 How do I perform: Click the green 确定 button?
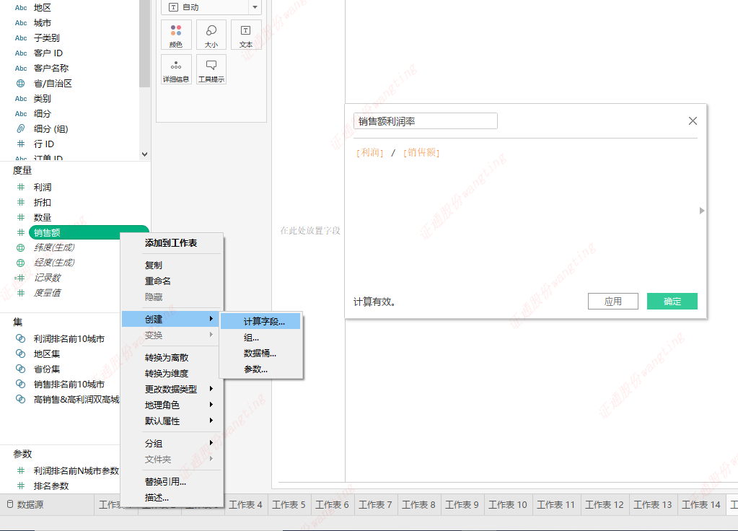click(x=672, y=302)
